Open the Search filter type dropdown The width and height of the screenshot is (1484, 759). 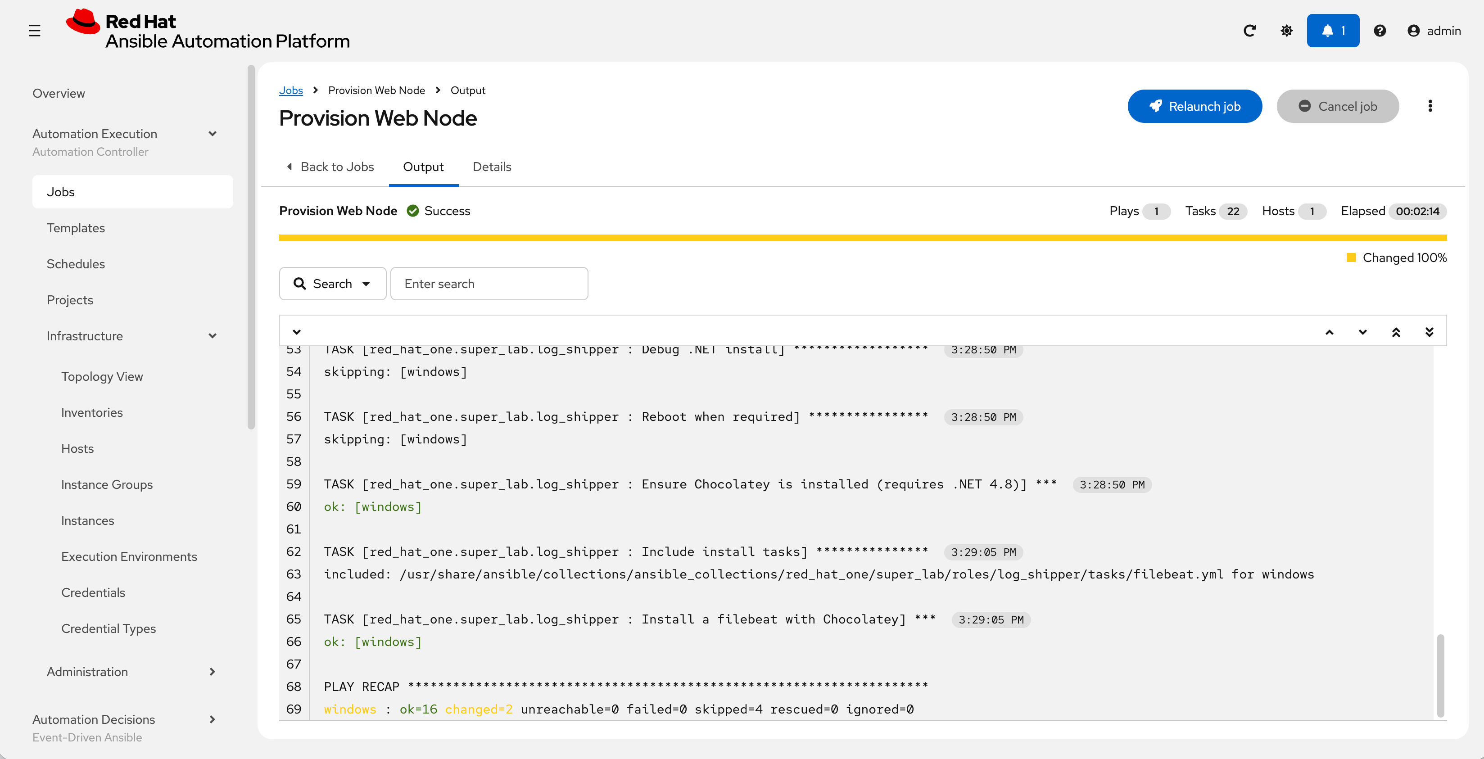click(x=332, y=284)
